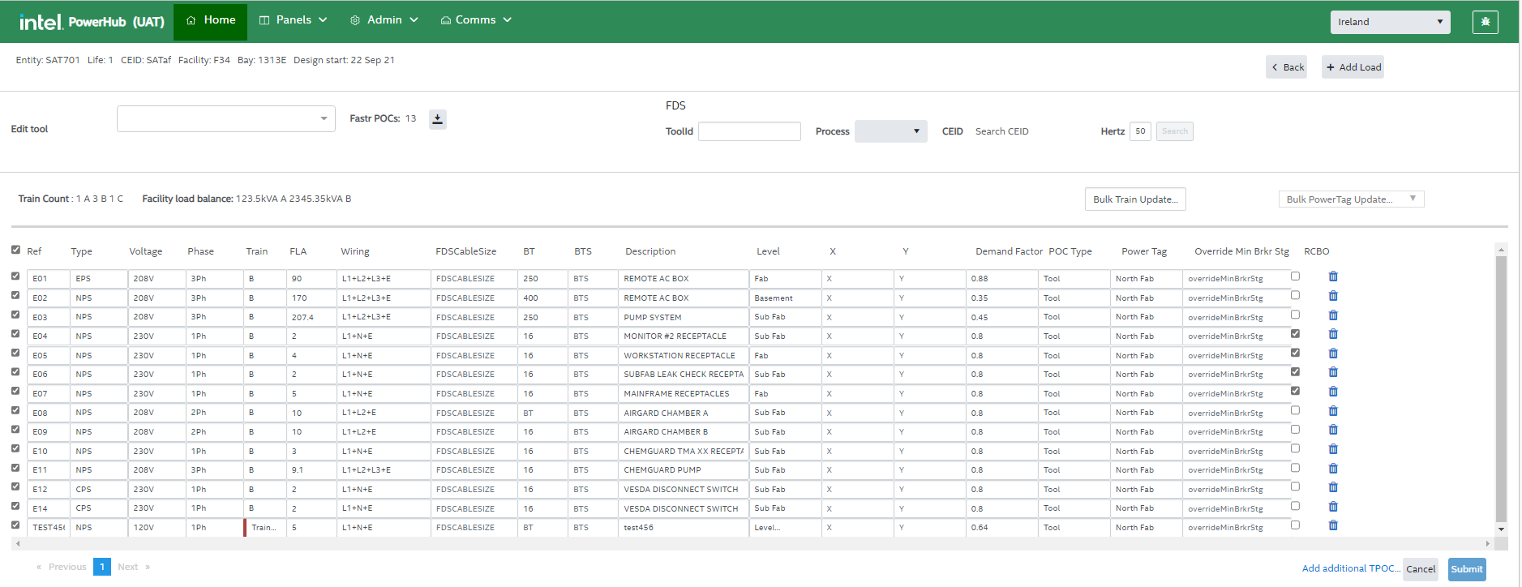Enable RCBO checkbox for row E02
1522x587 pixels.
coord(1295,295)
